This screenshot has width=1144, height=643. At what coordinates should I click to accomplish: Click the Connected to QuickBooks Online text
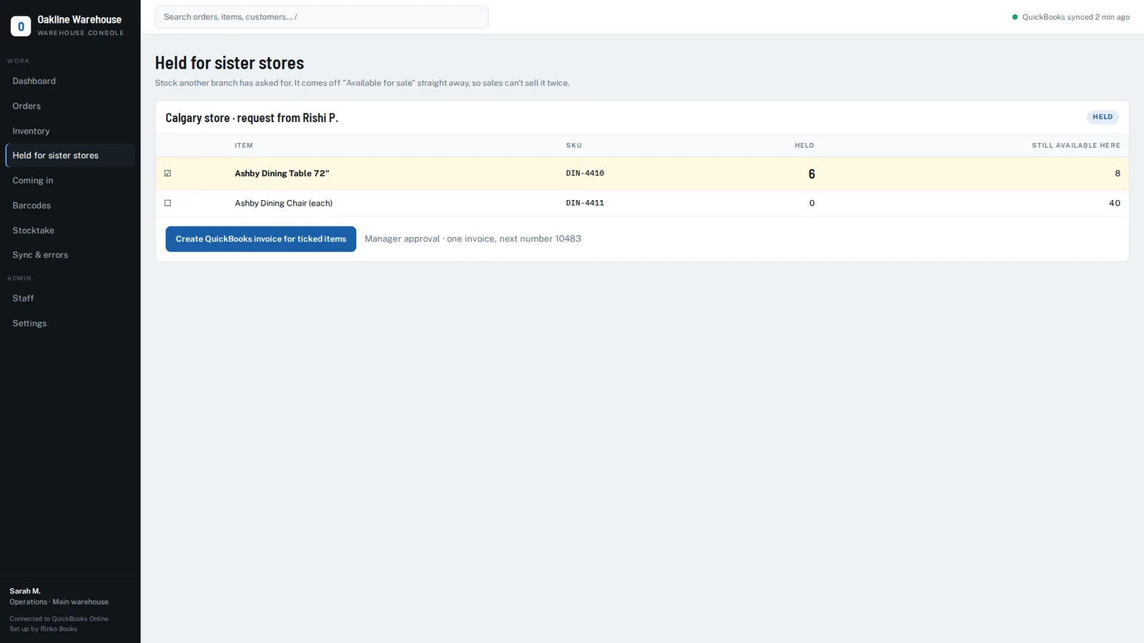59,619
